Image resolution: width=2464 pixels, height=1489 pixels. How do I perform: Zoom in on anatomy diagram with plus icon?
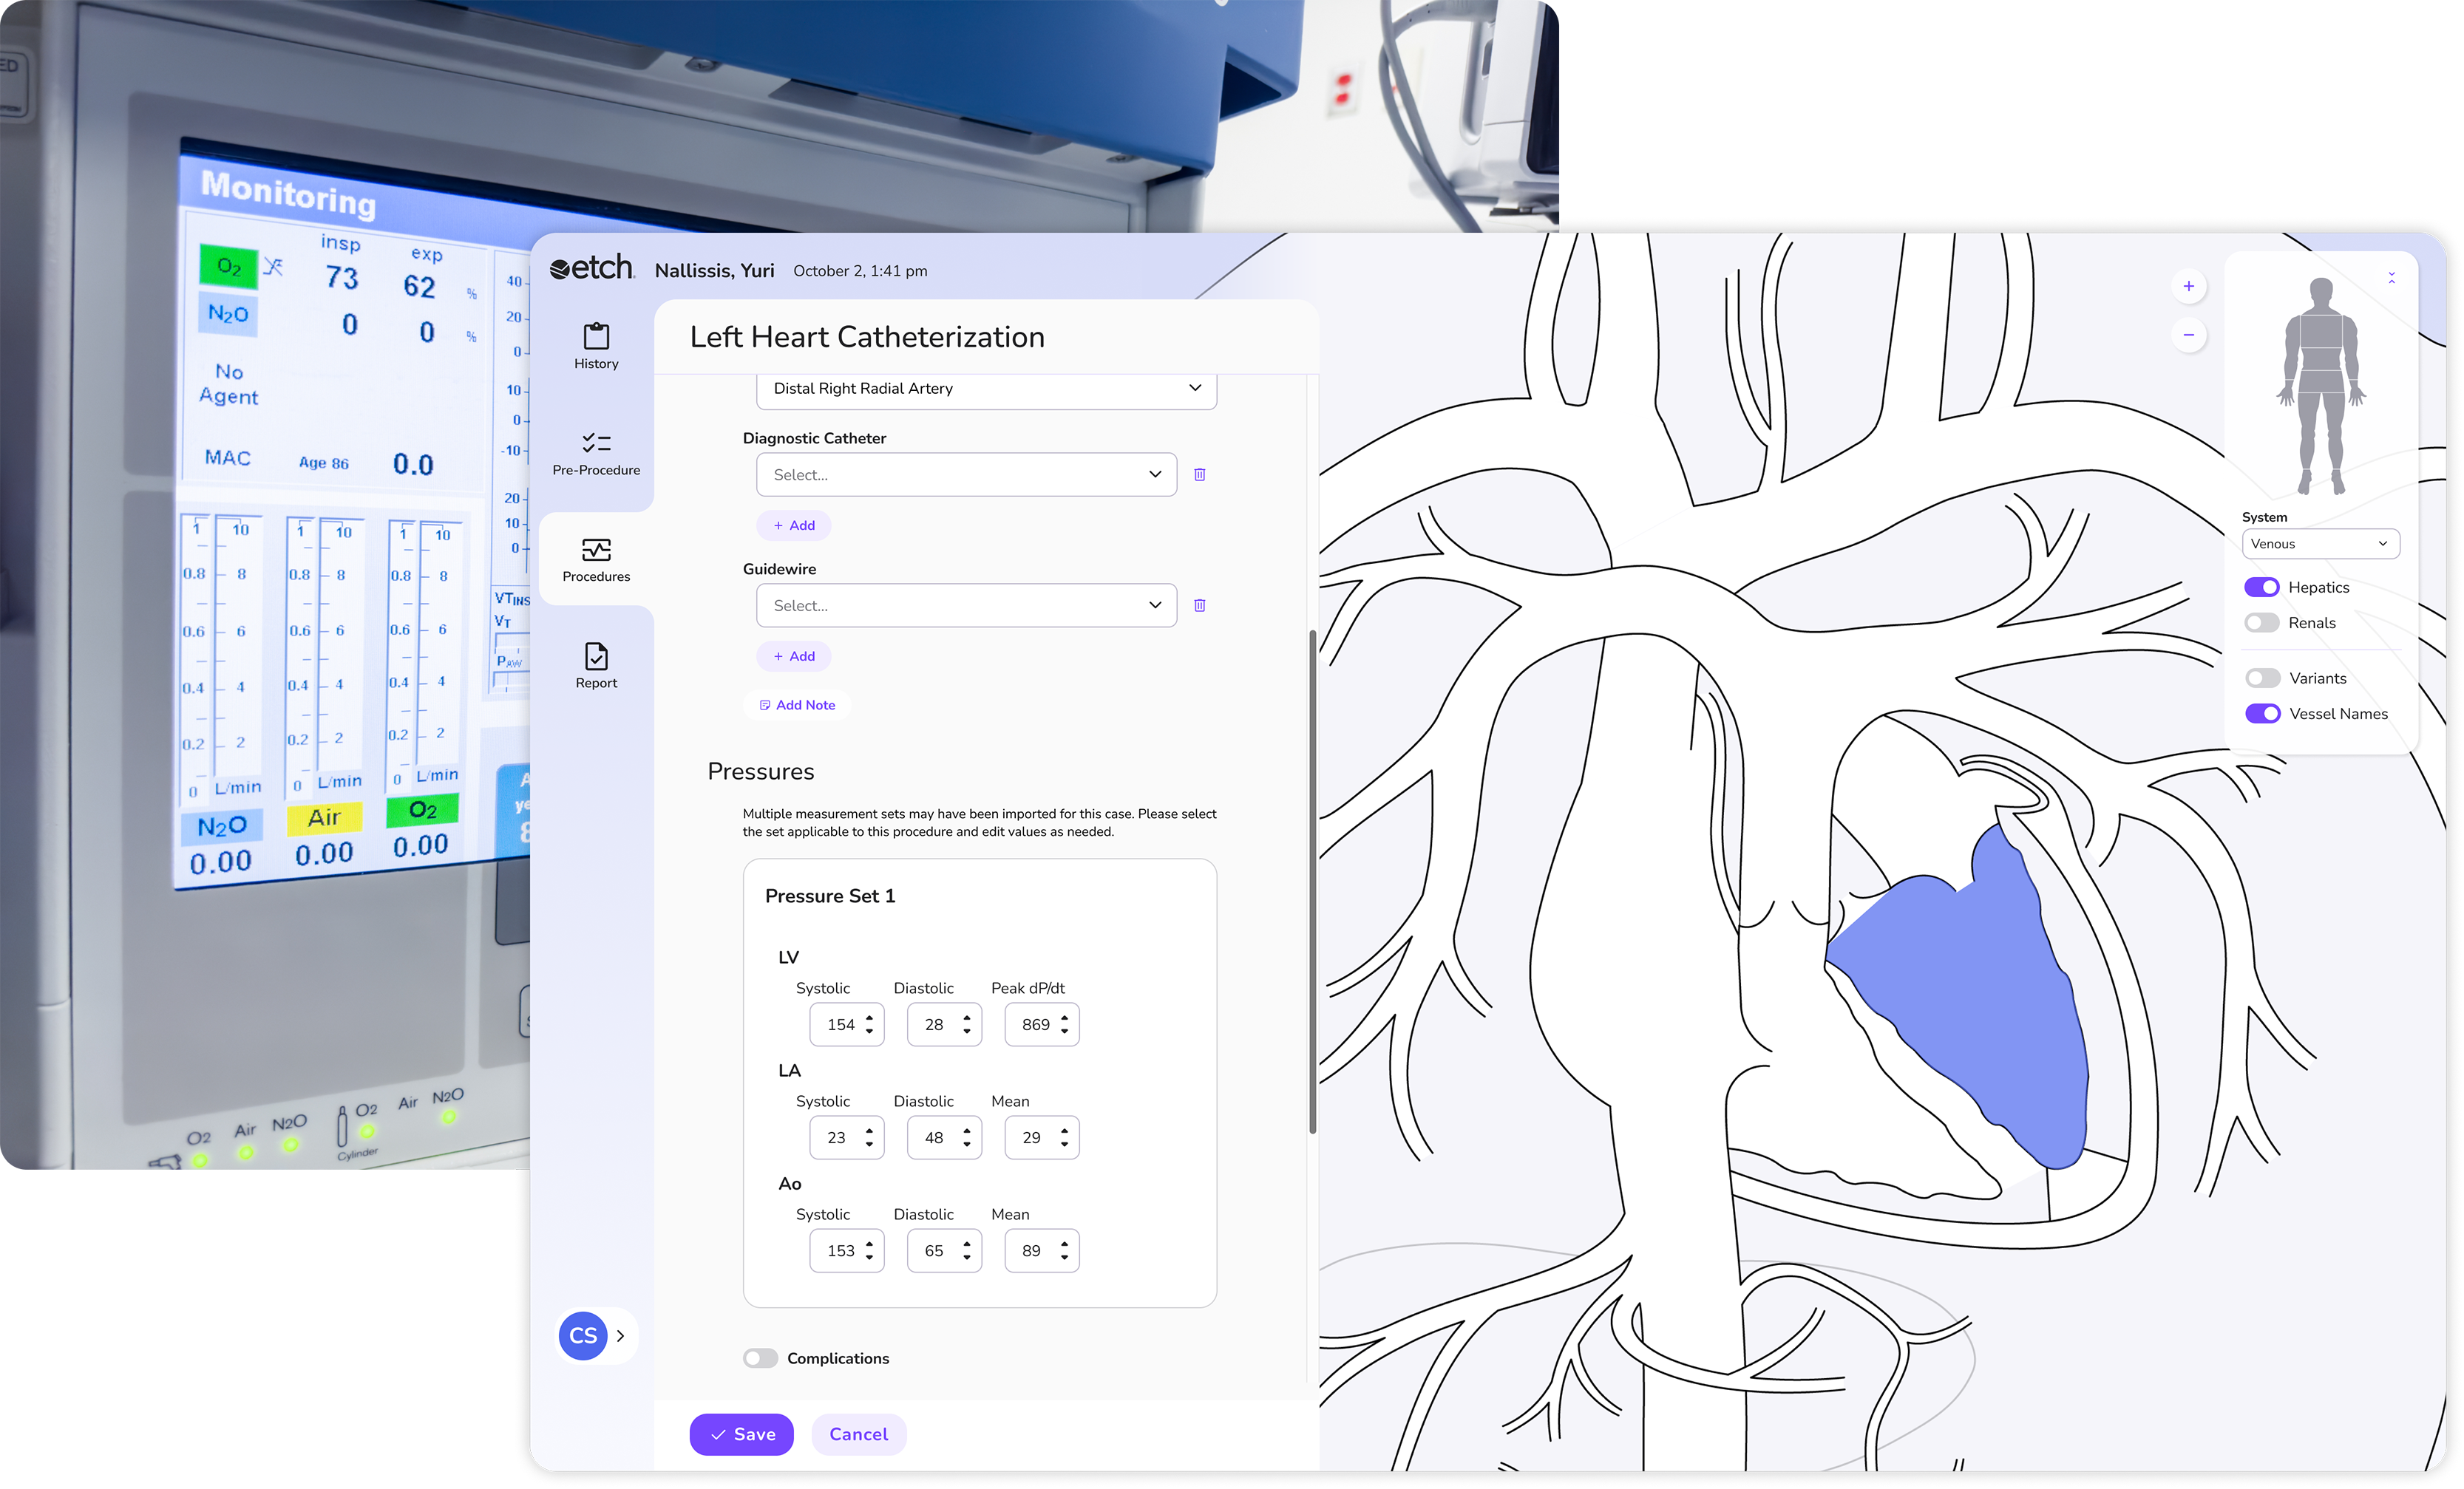pyautogui.click(x=2188, y=287)
